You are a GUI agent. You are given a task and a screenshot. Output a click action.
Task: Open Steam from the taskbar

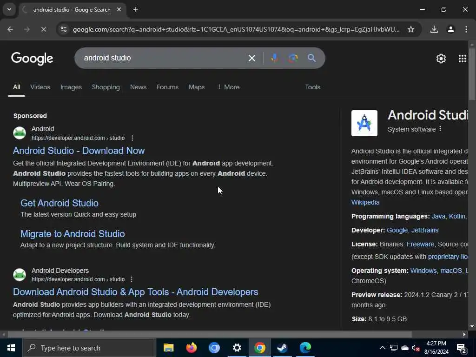[x=282, y=348]
